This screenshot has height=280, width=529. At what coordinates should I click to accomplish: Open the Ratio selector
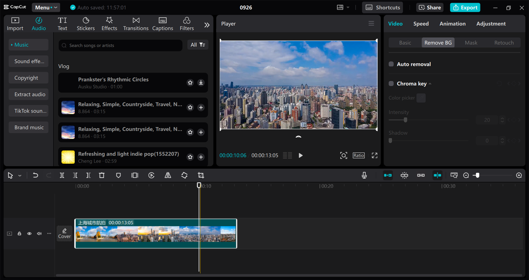pyautogui.click(x=359, y=156)
